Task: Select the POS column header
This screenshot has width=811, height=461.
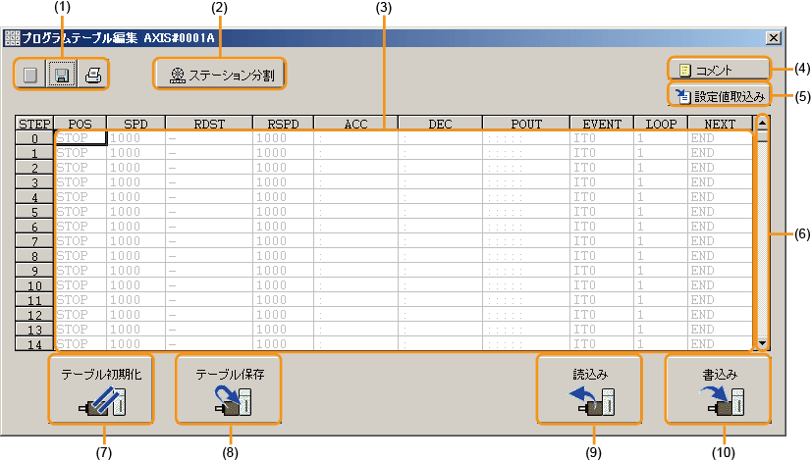Action: click(x=81, y=124)
